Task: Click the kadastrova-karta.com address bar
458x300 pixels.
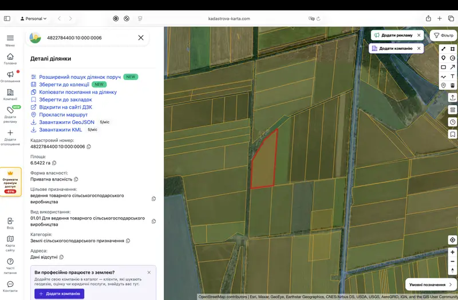Action: click(x=229, y=19)
